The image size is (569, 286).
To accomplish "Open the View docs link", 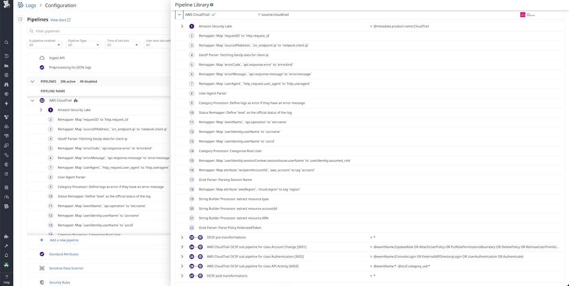I will pyautogui.click(x=60, y=20).
